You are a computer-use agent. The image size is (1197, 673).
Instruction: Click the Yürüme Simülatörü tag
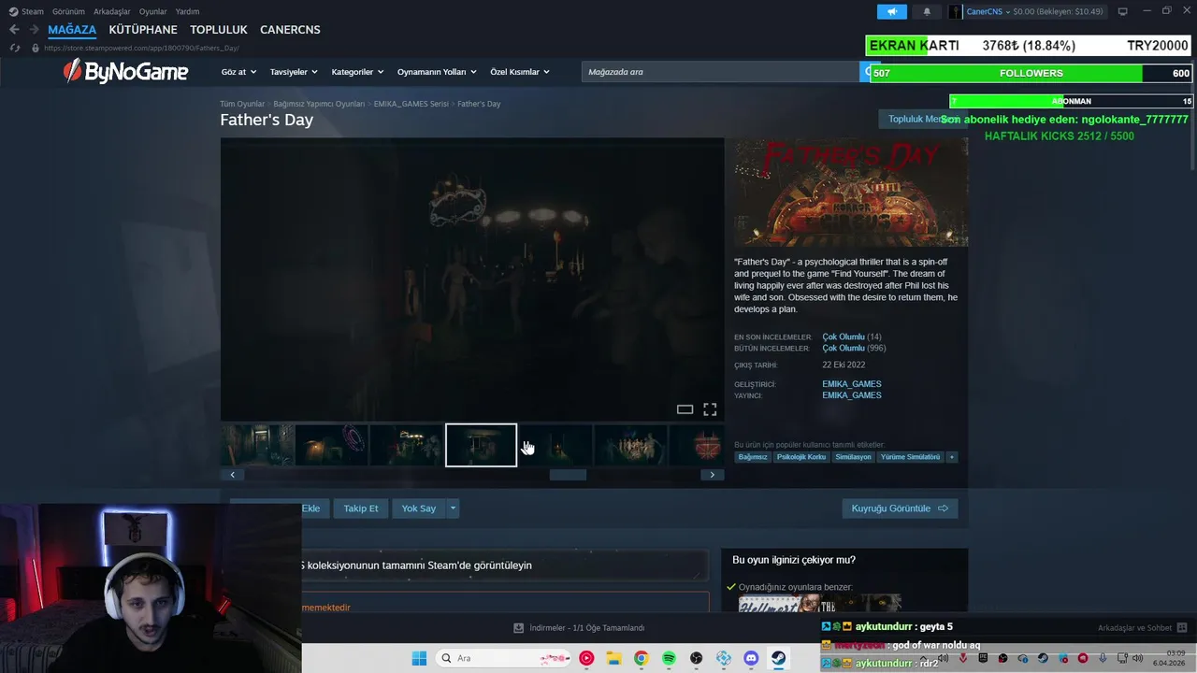pos(910,457)
